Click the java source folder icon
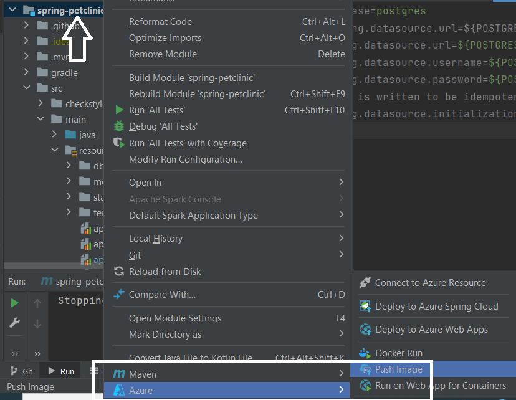516x400 pixels. (x=70, y=135)
